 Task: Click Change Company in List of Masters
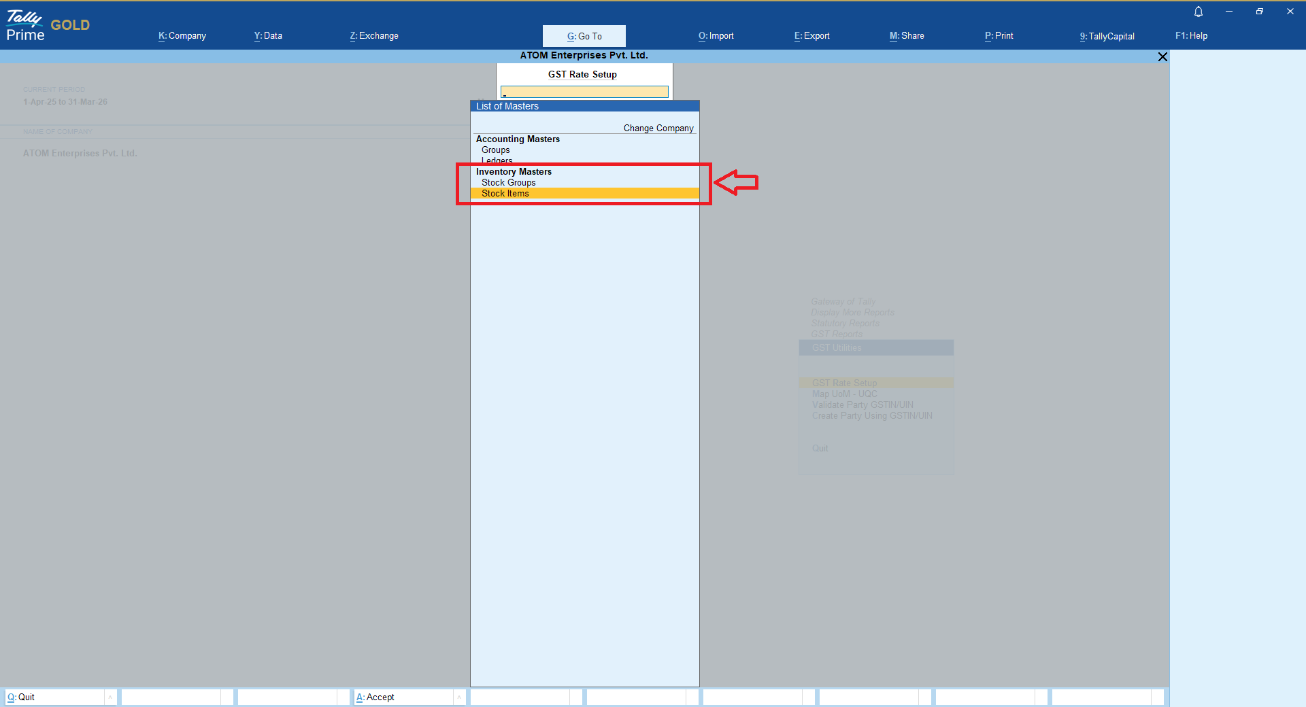[658, 128]
